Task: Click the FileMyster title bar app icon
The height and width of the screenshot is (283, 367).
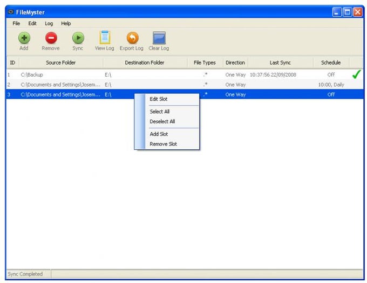Action: (11, 12)
